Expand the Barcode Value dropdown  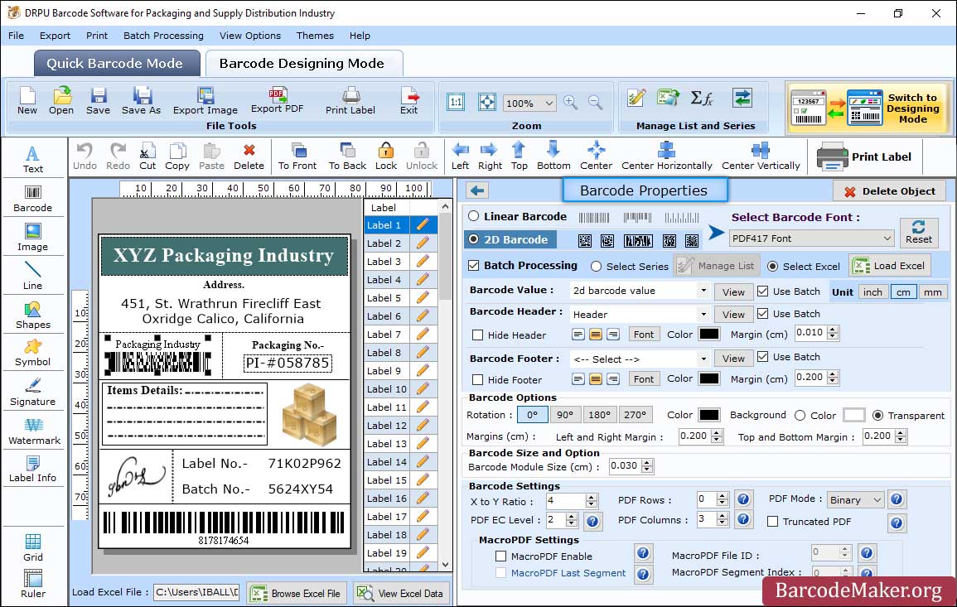703,291
